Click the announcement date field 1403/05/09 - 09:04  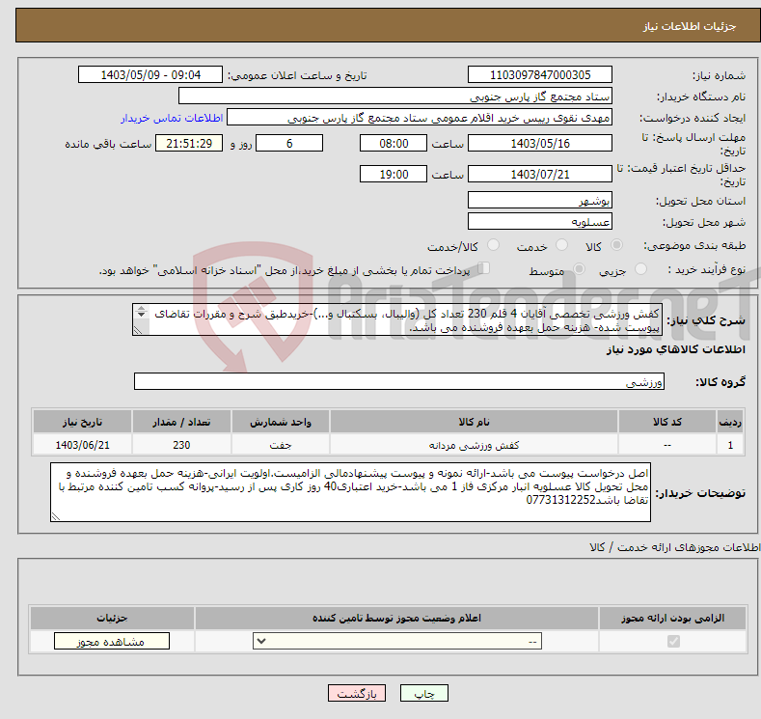pos(150,74)
